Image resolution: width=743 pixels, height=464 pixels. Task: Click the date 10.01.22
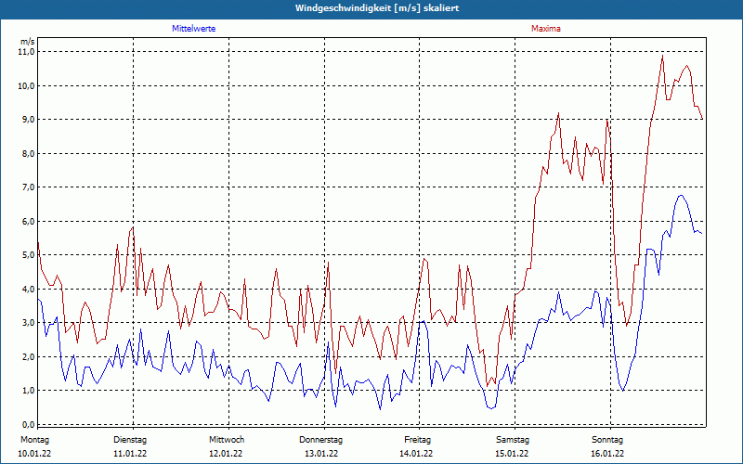click(34, 454)
